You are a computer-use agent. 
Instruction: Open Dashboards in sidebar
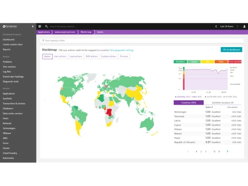(x=8, y=40)
